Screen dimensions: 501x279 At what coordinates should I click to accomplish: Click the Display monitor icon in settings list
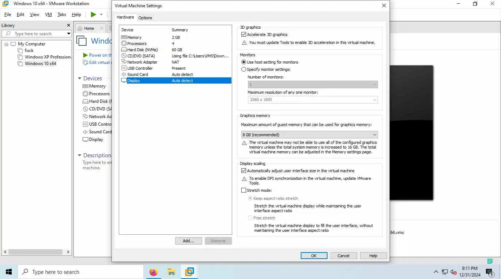[124, 81]
